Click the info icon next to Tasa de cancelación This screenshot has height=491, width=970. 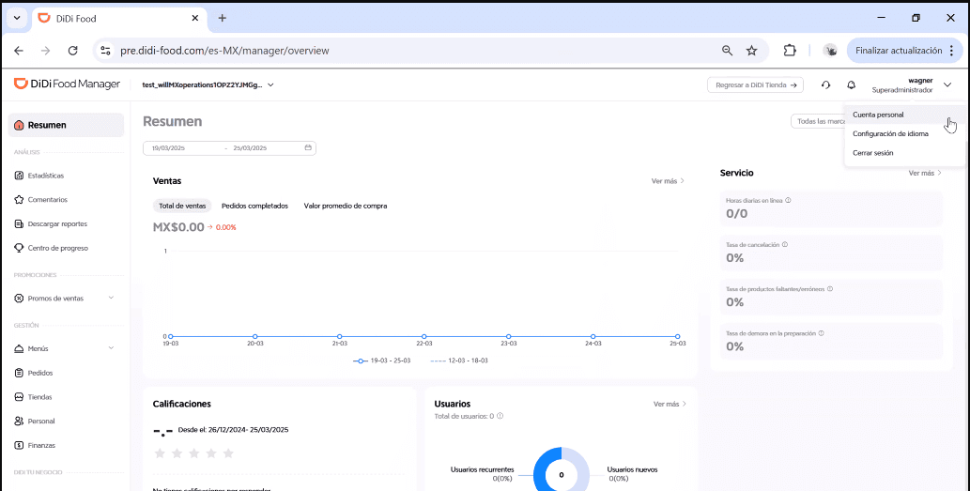point(785,244)
